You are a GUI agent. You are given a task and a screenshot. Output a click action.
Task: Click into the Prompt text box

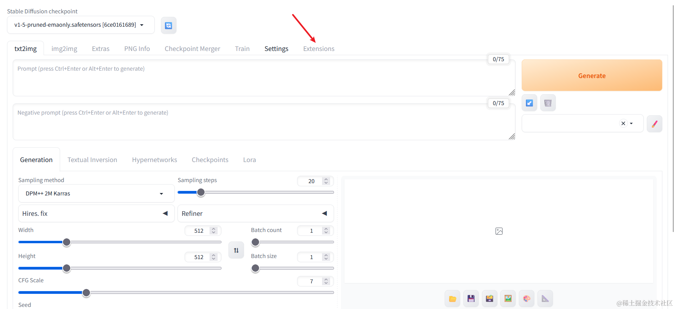[264, 78]
